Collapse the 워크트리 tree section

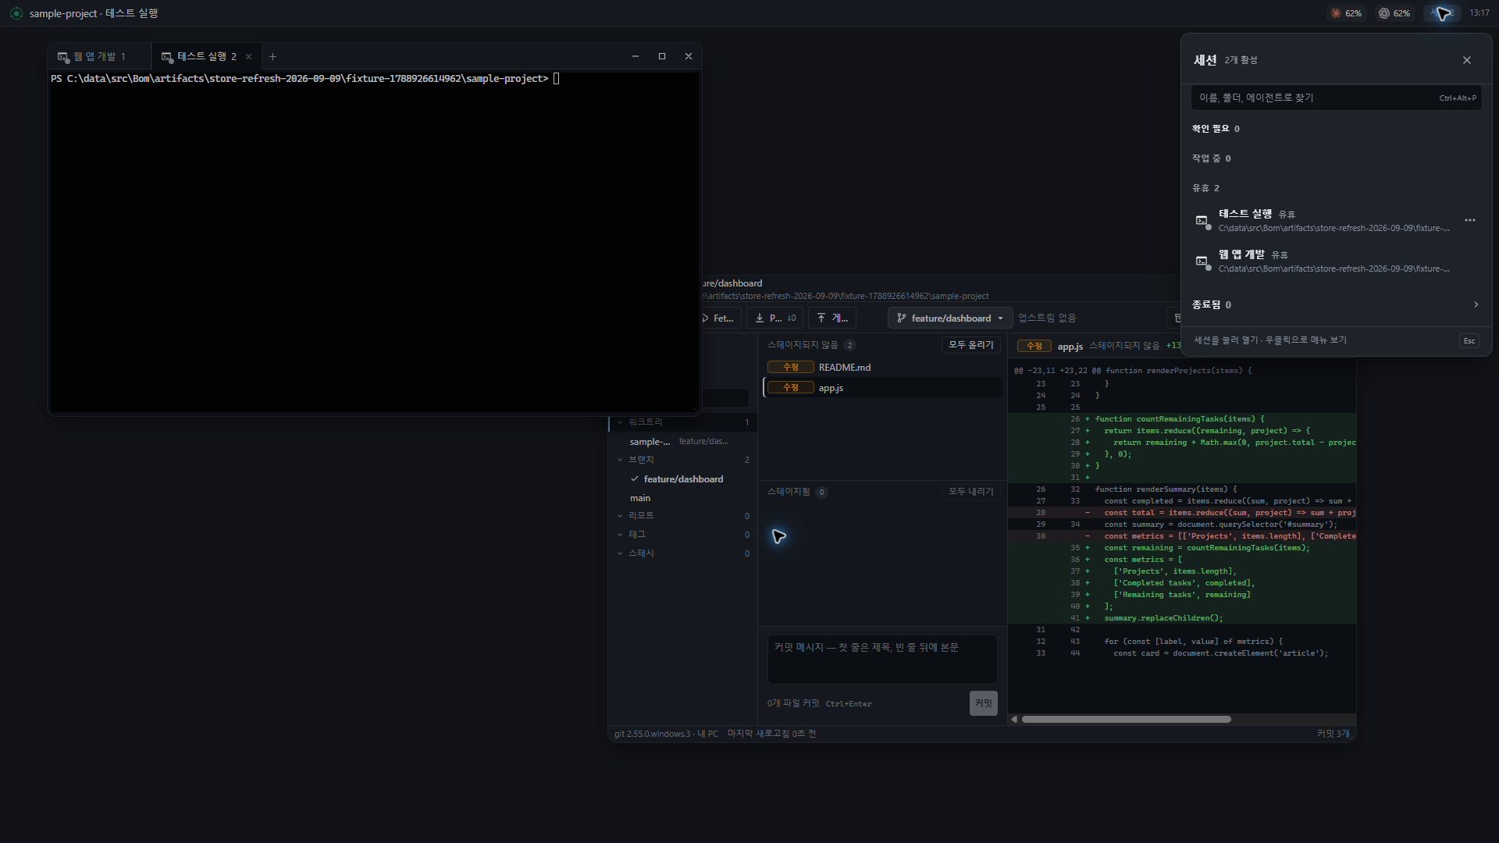pos(620,422)
